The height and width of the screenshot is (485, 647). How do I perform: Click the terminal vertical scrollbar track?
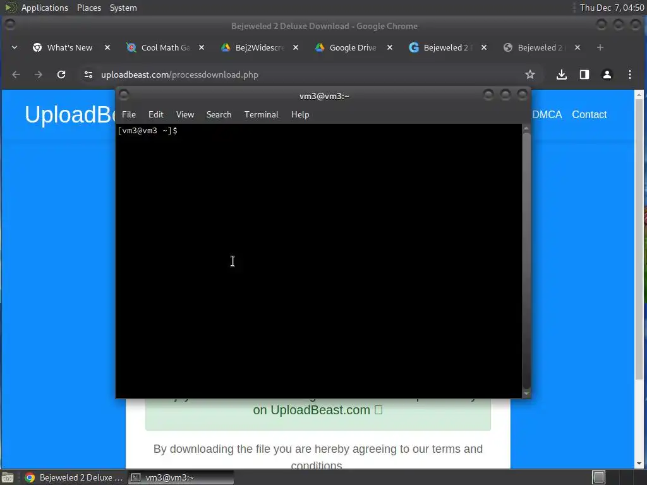point(526,261)
